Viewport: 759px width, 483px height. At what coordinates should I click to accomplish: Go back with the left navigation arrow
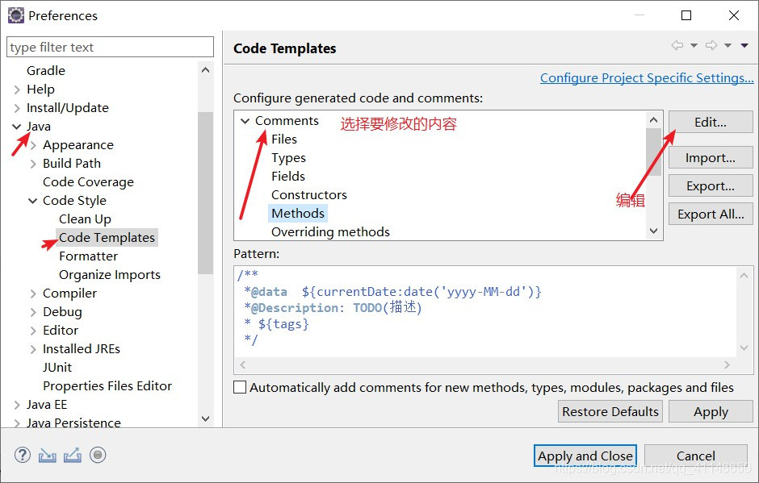point(677,45)
